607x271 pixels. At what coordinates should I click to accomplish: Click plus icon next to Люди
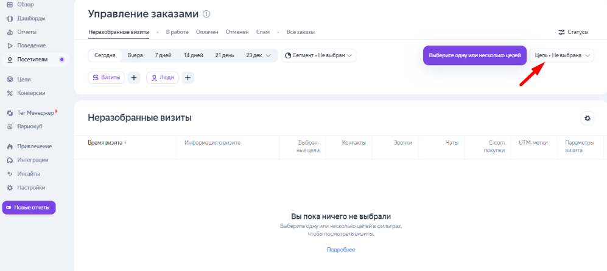[188, 78]
